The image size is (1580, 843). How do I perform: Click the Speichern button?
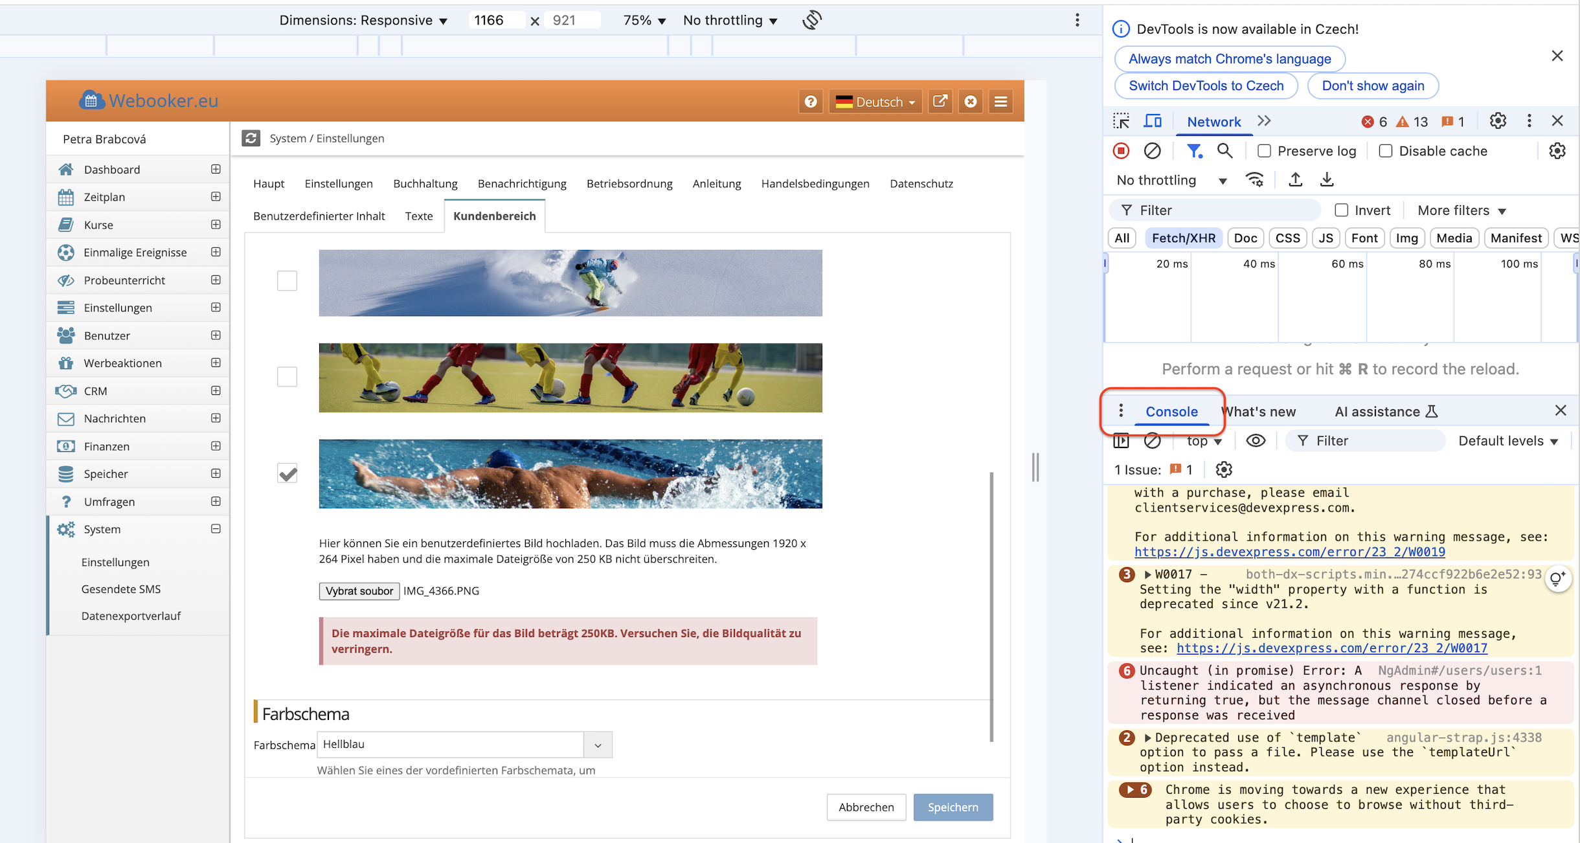click(x=953, y=807)
